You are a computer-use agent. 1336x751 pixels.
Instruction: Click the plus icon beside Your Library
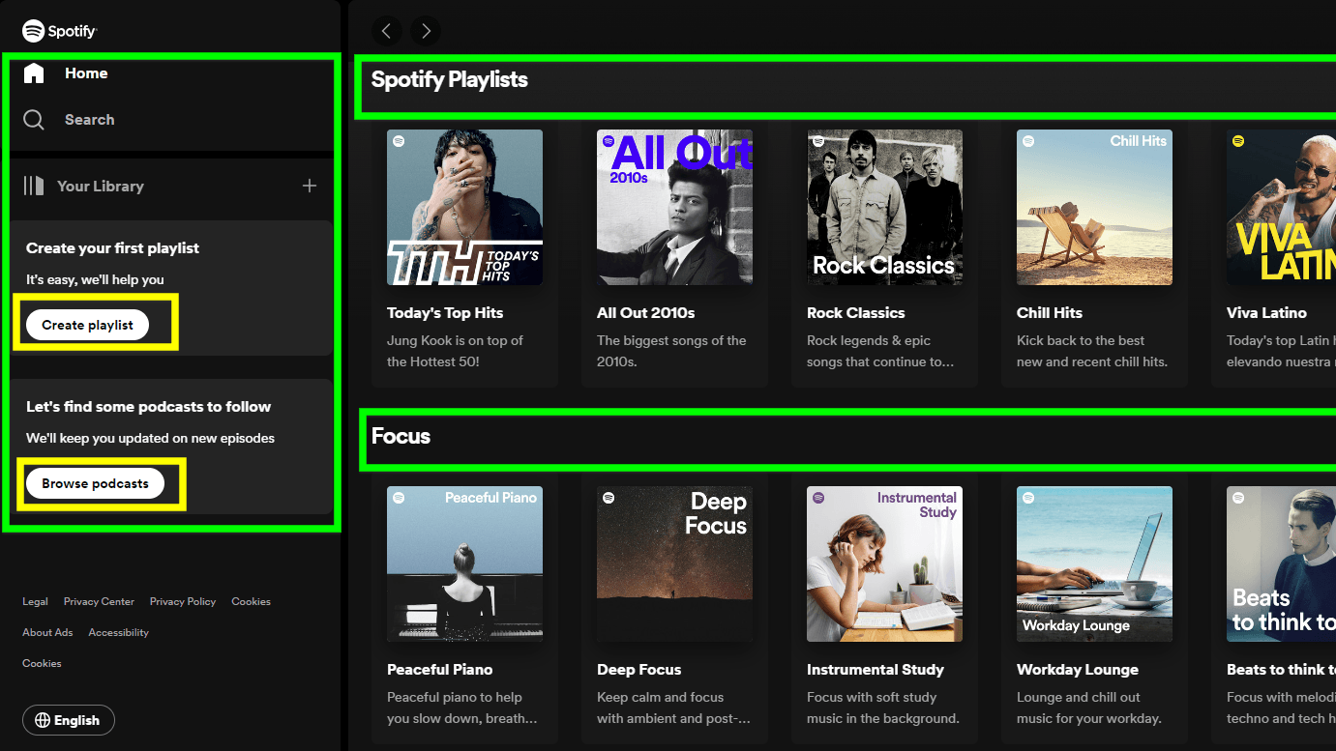point(310,186)
